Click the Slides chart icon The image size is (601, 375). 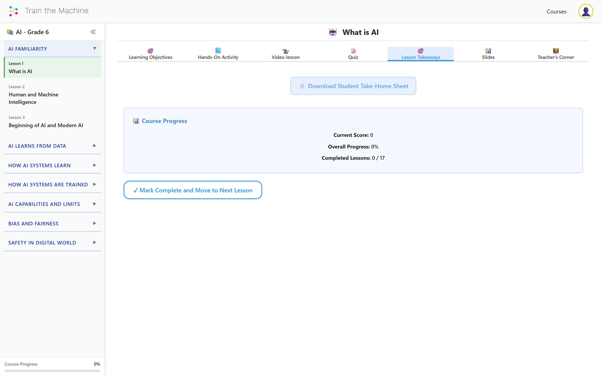click(488, 51)
